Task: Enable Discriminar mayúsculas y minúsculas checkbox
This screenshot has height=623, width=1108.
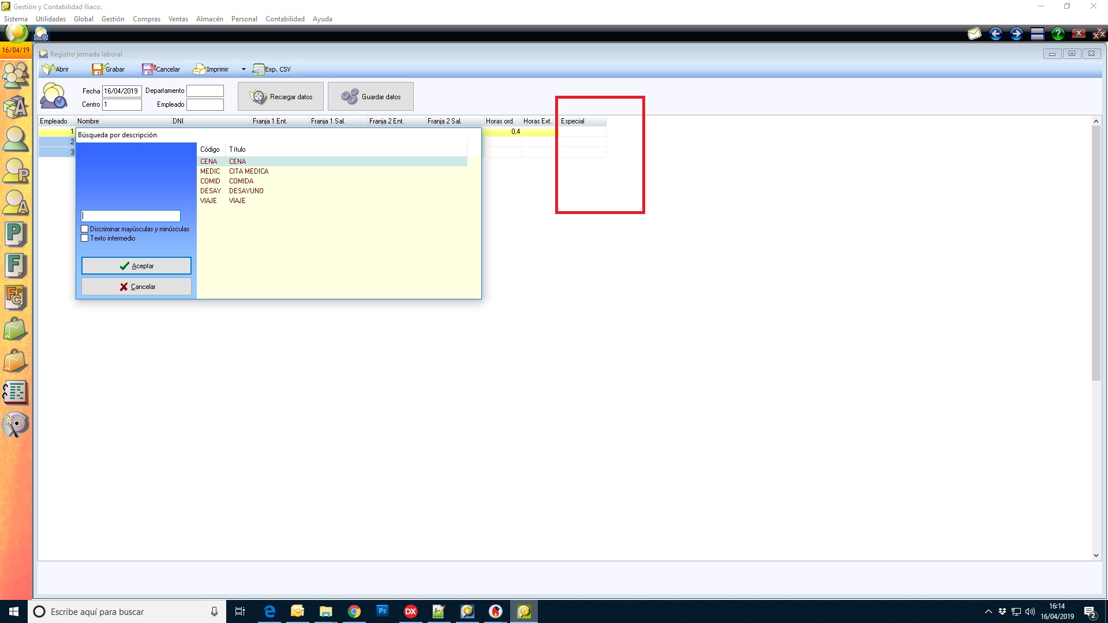Action: (85, 229)
